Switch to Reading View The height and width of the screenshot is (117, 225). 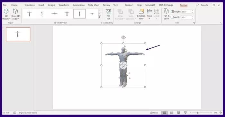(178, 113)
